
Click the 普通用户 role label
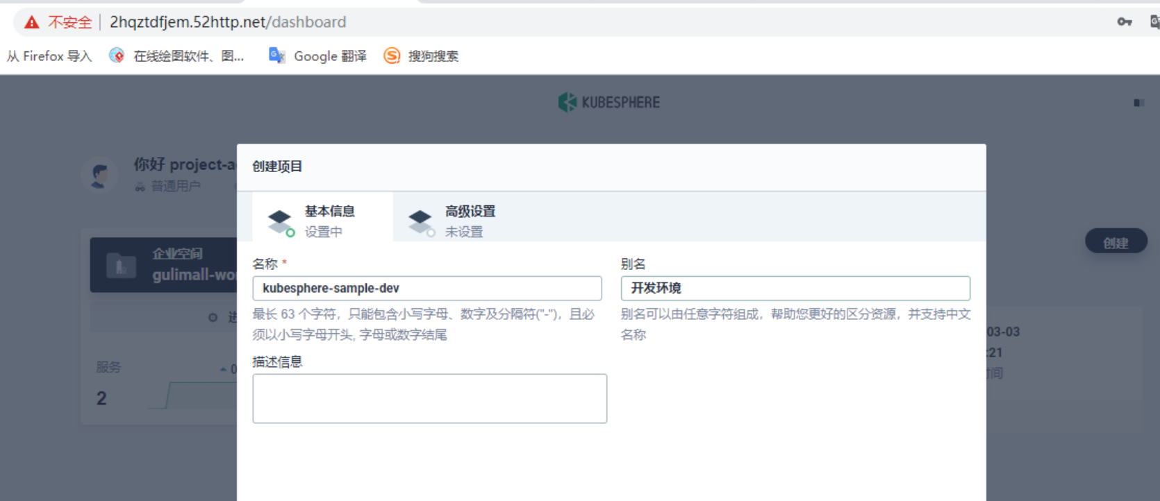pyautogui.click(x=176, y=186)
